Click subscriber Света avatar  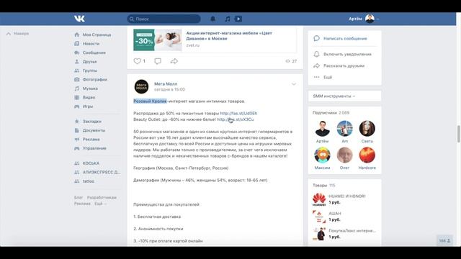click(x=367, y=128)
